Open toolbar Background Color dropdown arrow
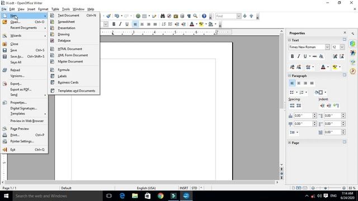The width and height of the screenshot is (358, 201). 215,24
